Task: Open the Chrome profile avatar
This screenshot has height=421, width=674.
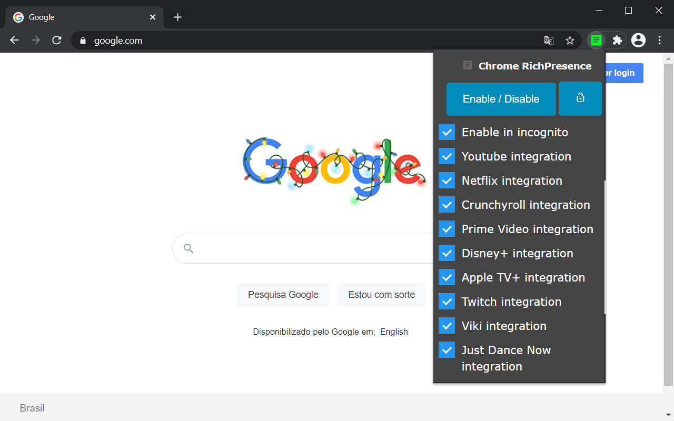Action: click(x=638, y=40)
